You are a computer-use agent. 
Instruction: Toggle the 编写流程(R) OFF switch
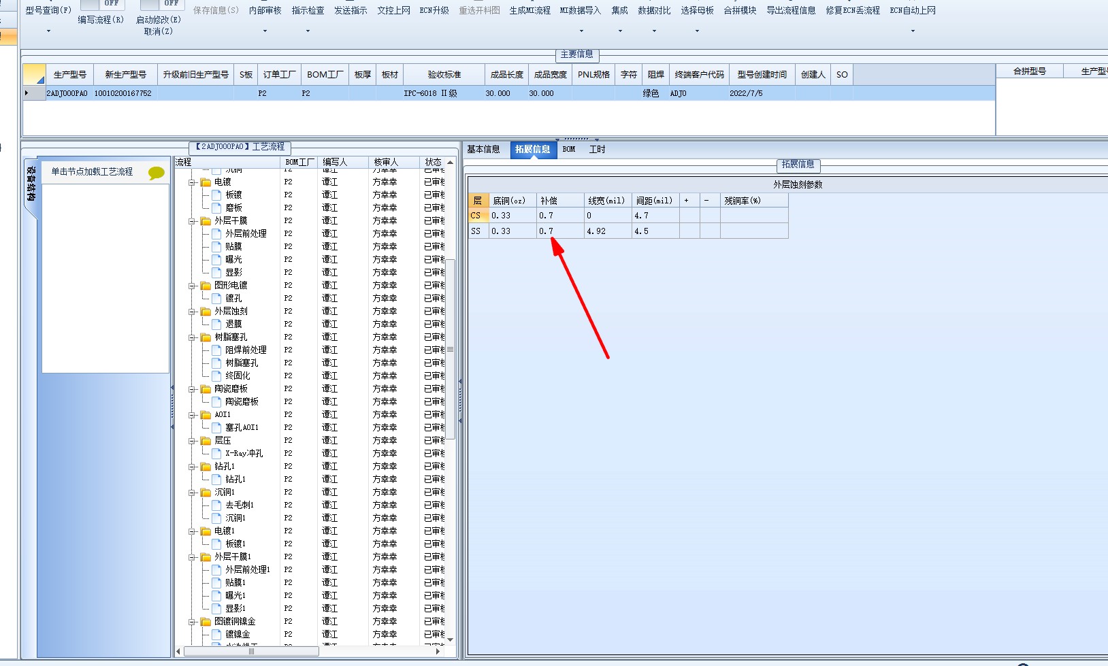tap(102, 4)
